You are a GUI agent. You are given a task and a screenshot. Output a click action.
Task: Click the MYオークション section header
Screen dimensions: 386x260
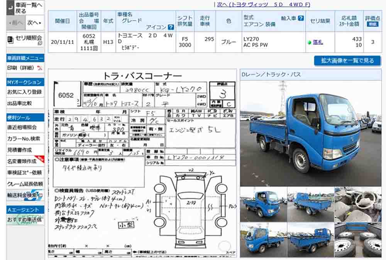[25, 82]
